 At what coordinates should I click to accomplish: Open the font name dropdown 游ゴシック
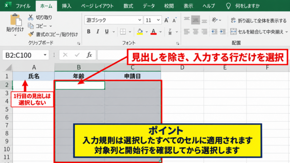click(140, 20)
